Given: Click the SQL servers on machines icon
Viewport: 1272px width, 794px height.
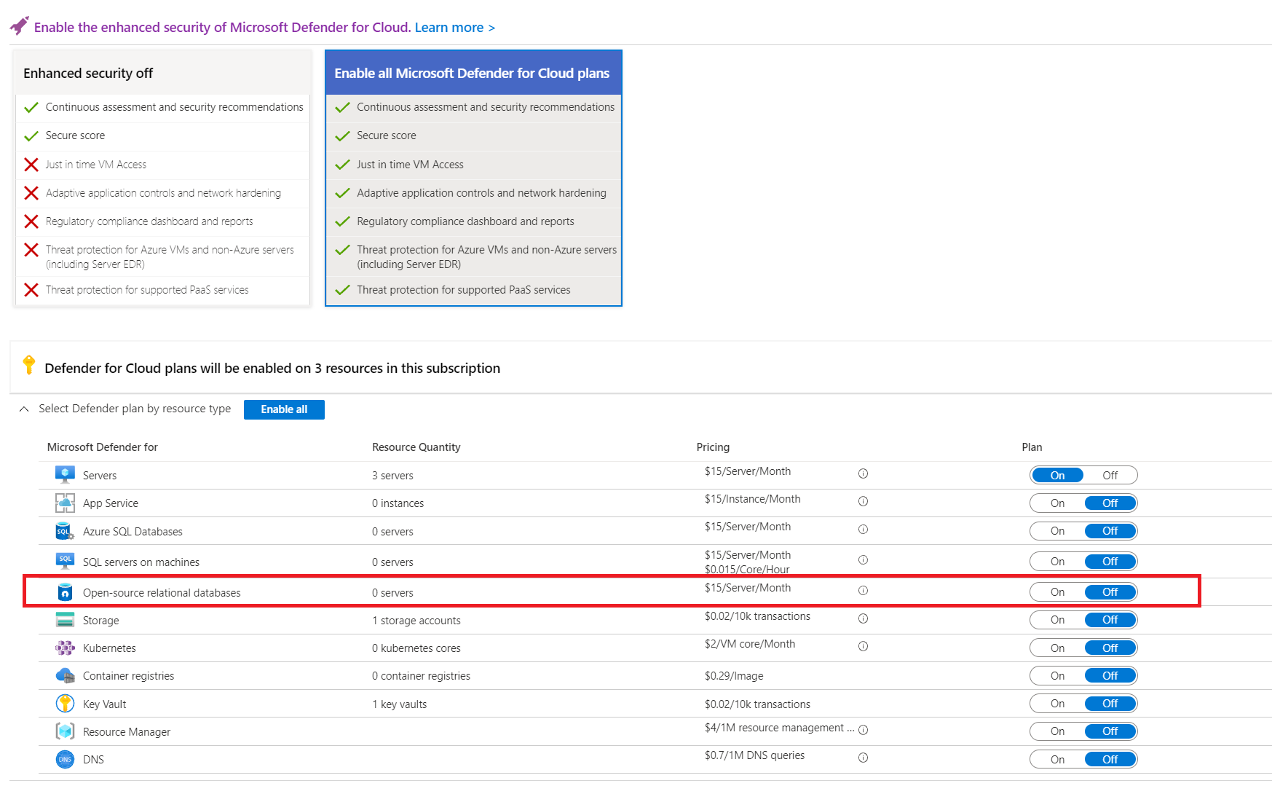Looking at the screenshot, I should pos(65,561).
